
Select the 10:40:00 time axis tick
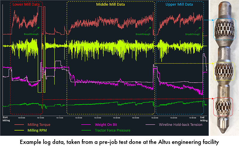pos(155,118)
